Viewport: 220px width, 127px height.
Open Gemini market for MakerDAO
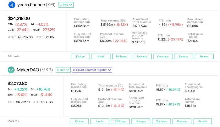tap(202, 121)
